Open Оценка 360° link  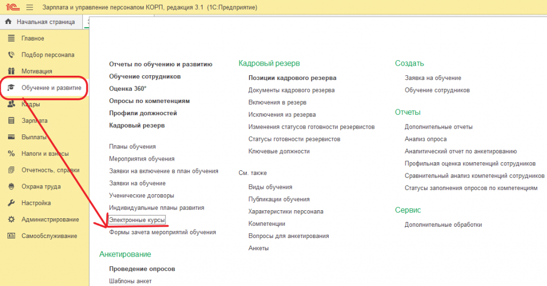pyautogui.click(x=128, y=89)
